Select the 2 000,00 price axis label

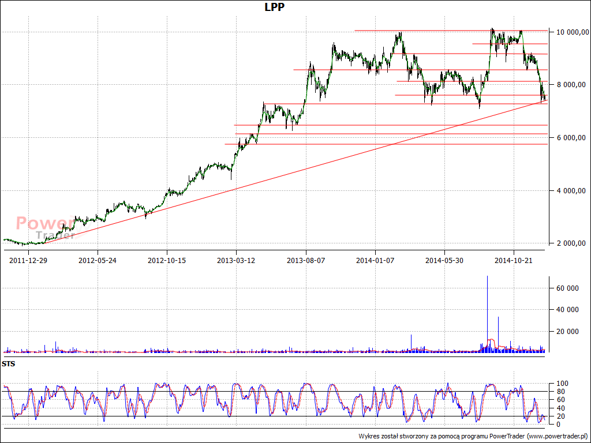tap(570, 243)
